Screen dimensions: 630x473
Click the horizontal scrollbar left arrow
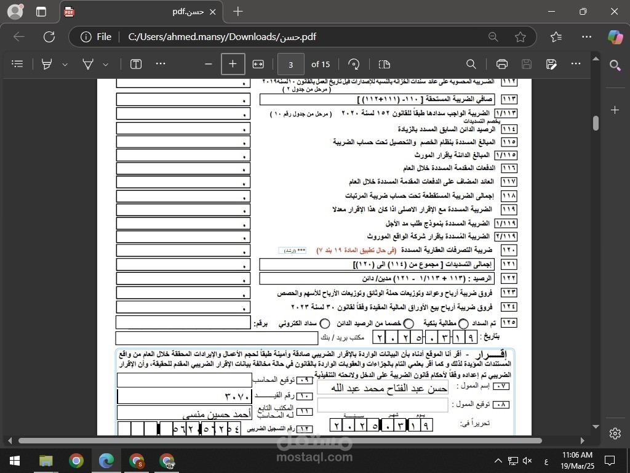(x=10, y=441)
